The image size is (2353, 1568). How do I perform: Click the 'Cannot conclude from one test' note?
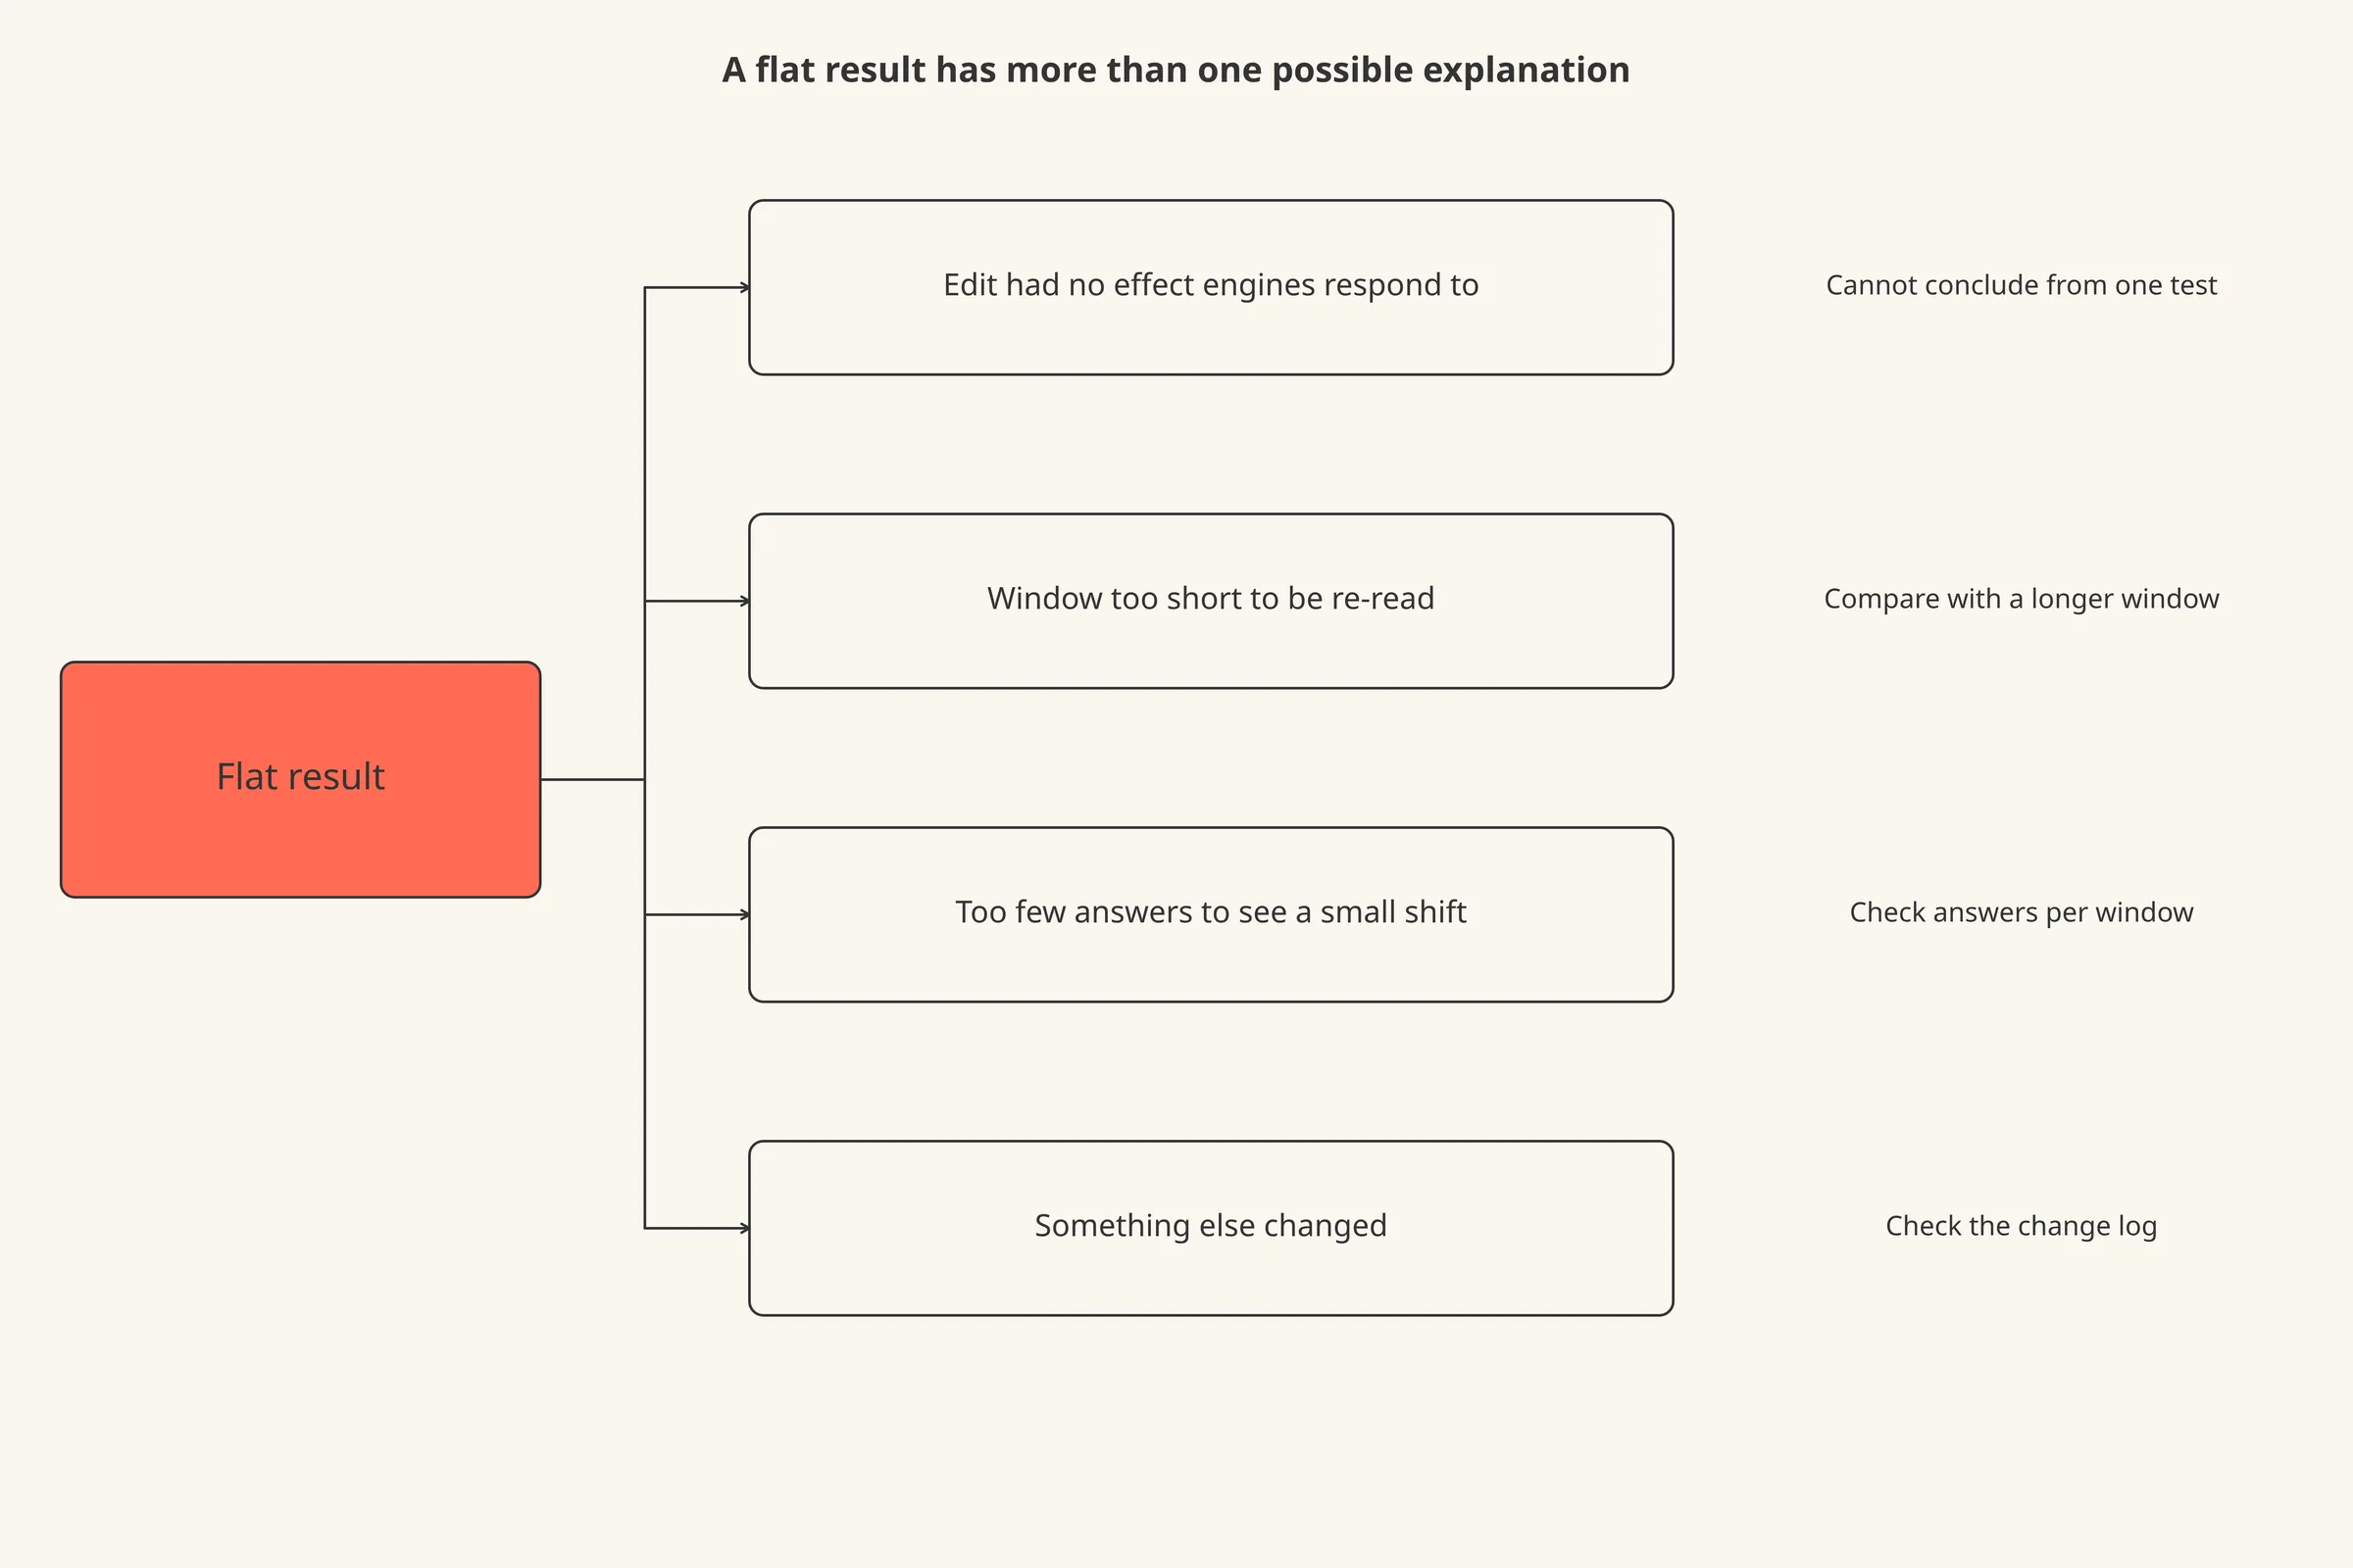(x=2021, y=285)
